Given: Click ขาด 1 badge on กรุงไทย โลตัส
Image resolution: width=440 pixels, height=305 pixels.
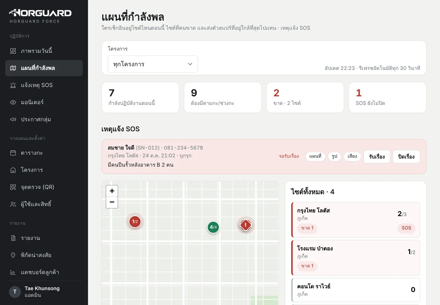Looking at the screenshot, I should coord(307,228).
